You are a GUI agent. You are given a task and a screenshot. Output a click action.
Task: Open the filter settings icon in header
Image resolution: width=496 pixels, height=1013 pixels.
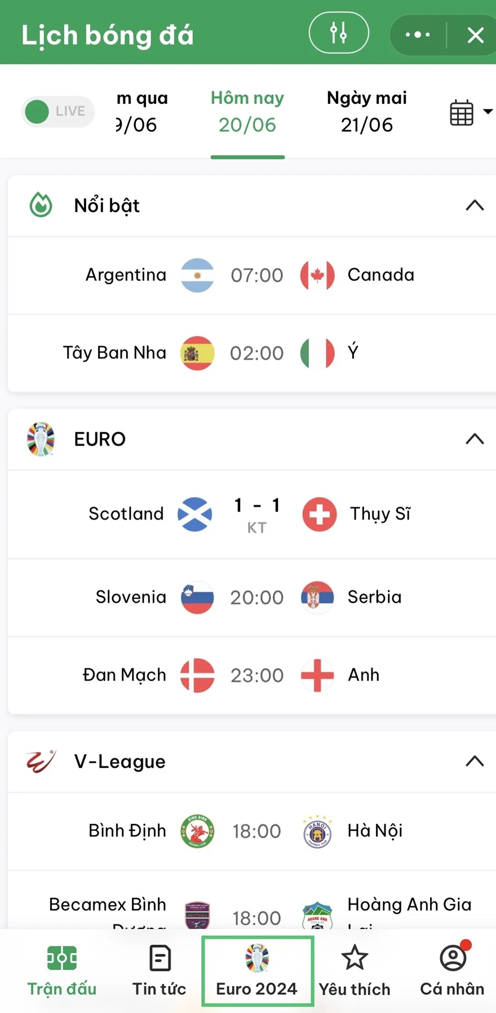tap(339, 33)
